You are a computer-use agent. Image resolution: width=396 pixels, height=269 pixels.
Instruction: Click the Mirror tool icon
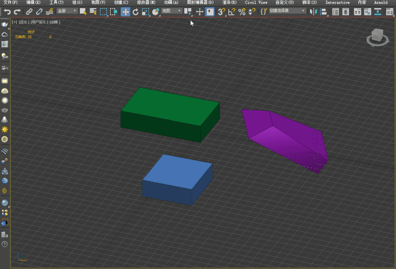pyautogui.click(x=314, y=12)
